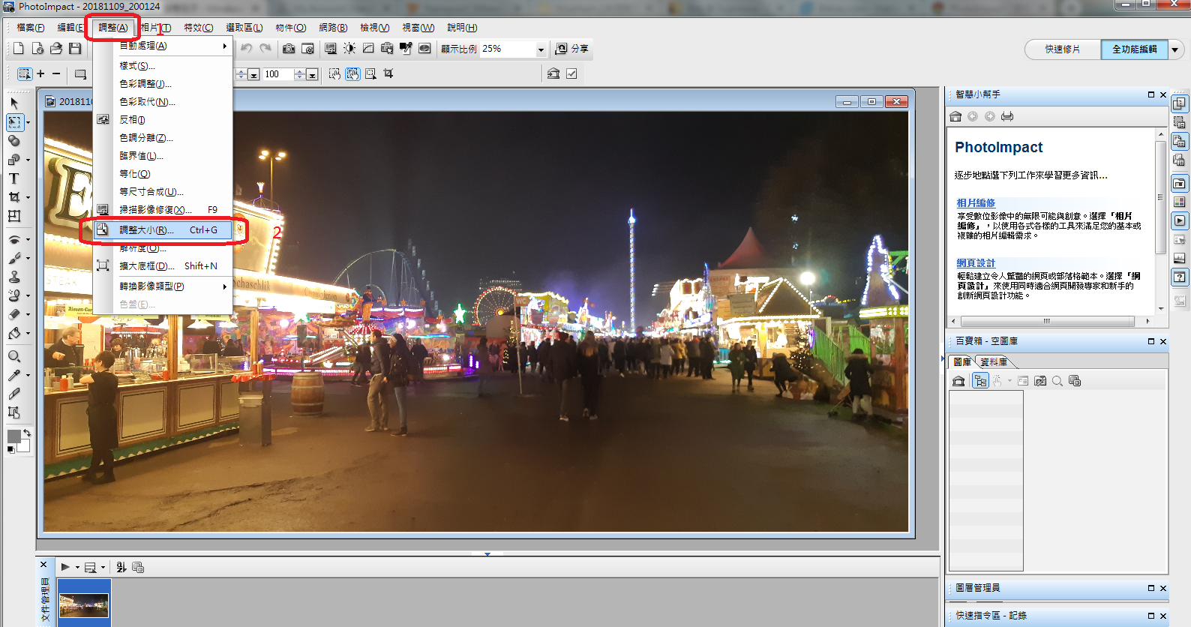The height and width of the screenshot is (627, 1191).
Task: Expand the paintbrush tool flyout arrow
Action: [x=28, y=258]
